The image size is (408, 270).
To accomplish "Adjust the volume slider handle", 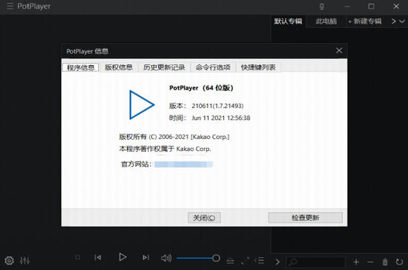I will click(x=216, y=258).
